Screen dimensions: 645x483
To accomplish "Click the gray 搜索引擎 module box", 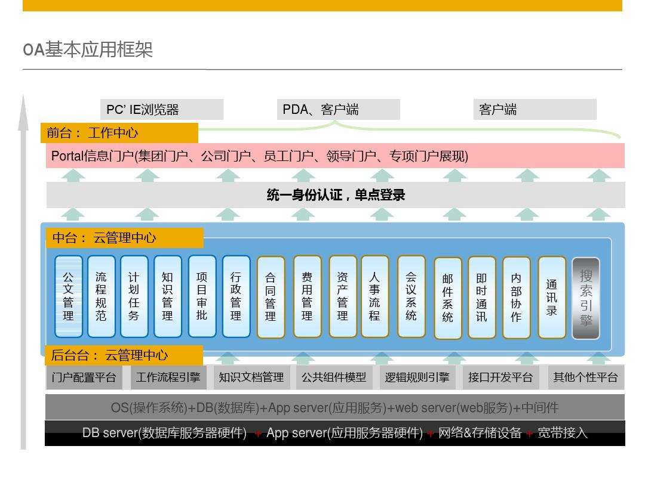I will pos(586,298).
